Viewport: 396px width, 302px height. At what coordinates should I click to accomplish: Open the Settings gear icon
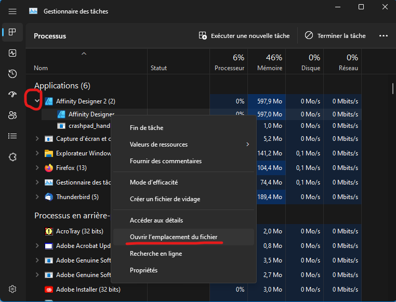click(12, 289)
